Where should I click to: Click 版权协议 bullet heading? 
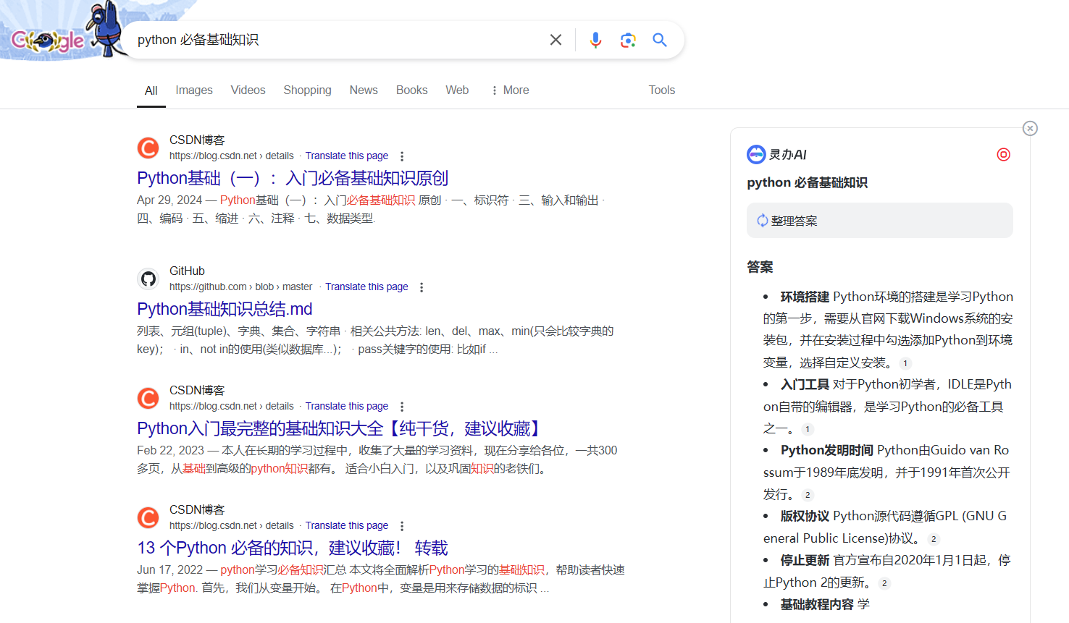[805, 516]
